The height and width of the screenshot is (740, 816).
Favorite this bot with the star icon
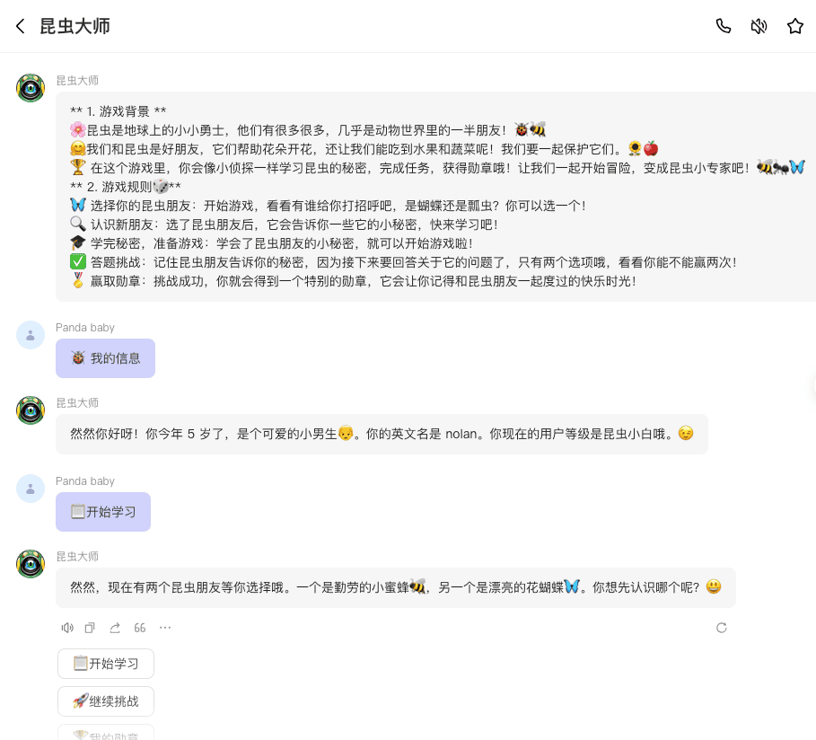coord(794,26)
